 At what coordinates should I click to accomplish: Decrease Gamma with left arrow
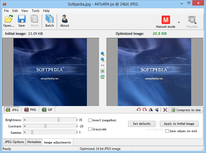[25, 132]
